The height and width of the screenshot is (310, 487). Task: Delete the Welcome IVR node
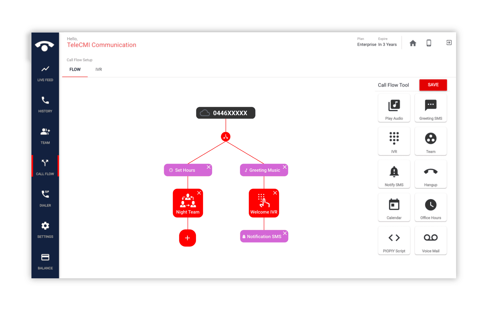tap(275, 193)
